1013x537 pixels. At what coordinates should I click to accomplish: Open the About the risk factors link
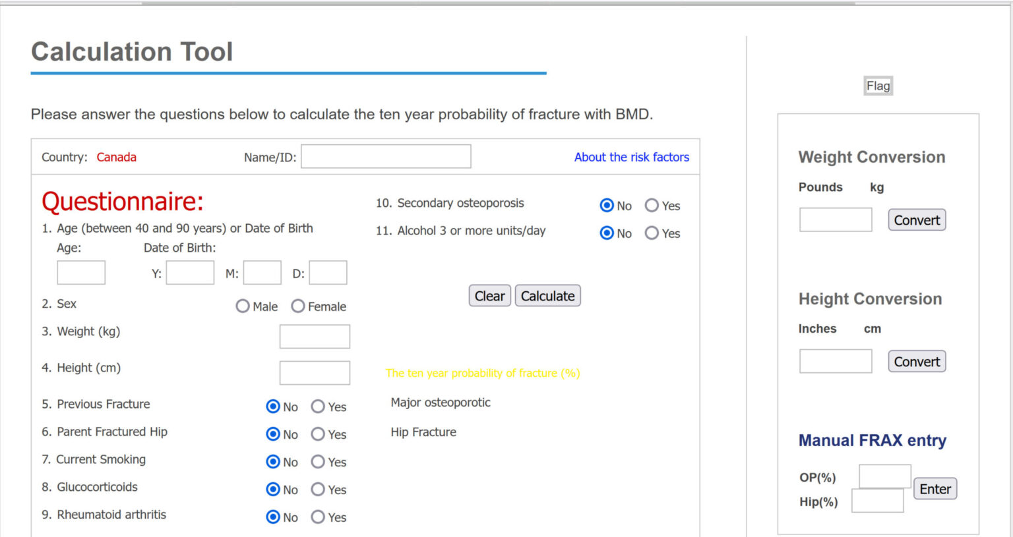(631, 157)
